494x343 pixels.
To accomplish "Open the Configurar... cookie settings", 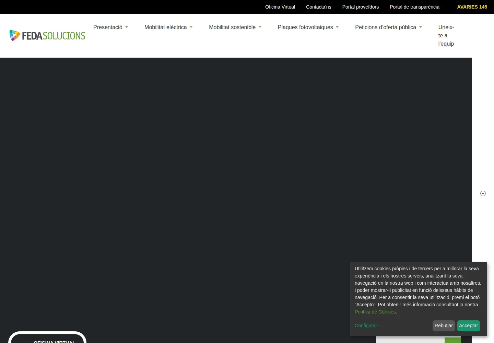I will coord(368,326).
